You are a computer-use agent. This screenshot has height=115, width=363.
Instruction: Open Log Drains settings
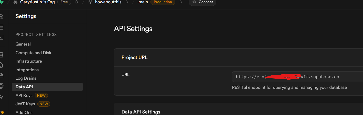(26, 78)
